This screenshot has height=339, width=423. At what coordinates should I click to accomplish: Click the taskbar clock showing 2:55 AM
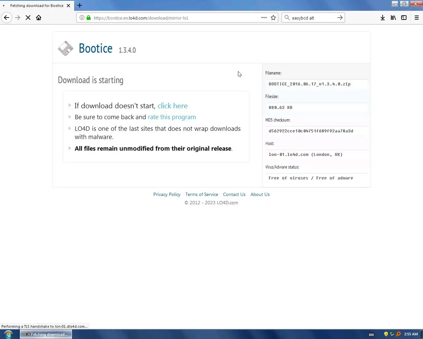pyautogui.click(x=411, y=334)
